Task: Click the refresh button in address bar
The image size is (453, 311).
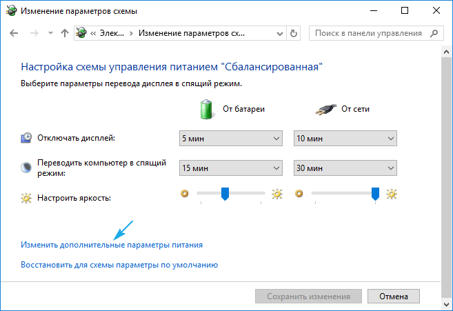Action: pyautogui.click(x=294, y=33)
